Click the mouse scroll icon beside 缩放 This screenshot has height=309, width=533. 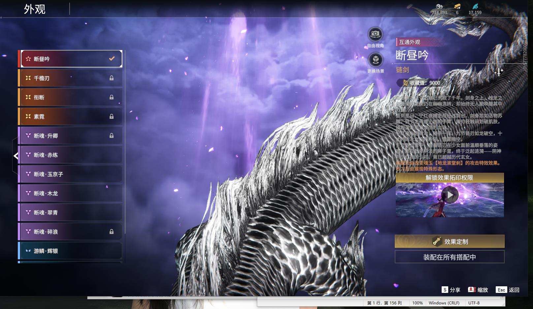click(472, 290)
